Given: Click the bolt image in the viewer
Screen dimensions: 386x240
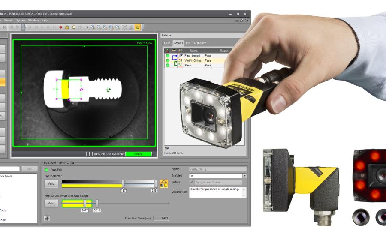Looking at the screenshot, I should tap(83, 90).
